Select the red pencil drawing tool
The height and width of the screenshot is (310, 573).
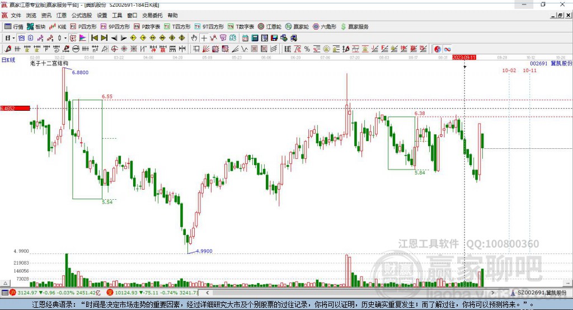pos(8,49)
